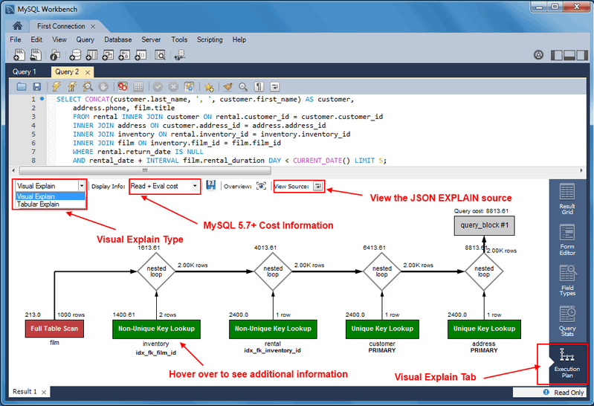Rollback the transaction
Viewport: 594px width, 406px height.
173,87
